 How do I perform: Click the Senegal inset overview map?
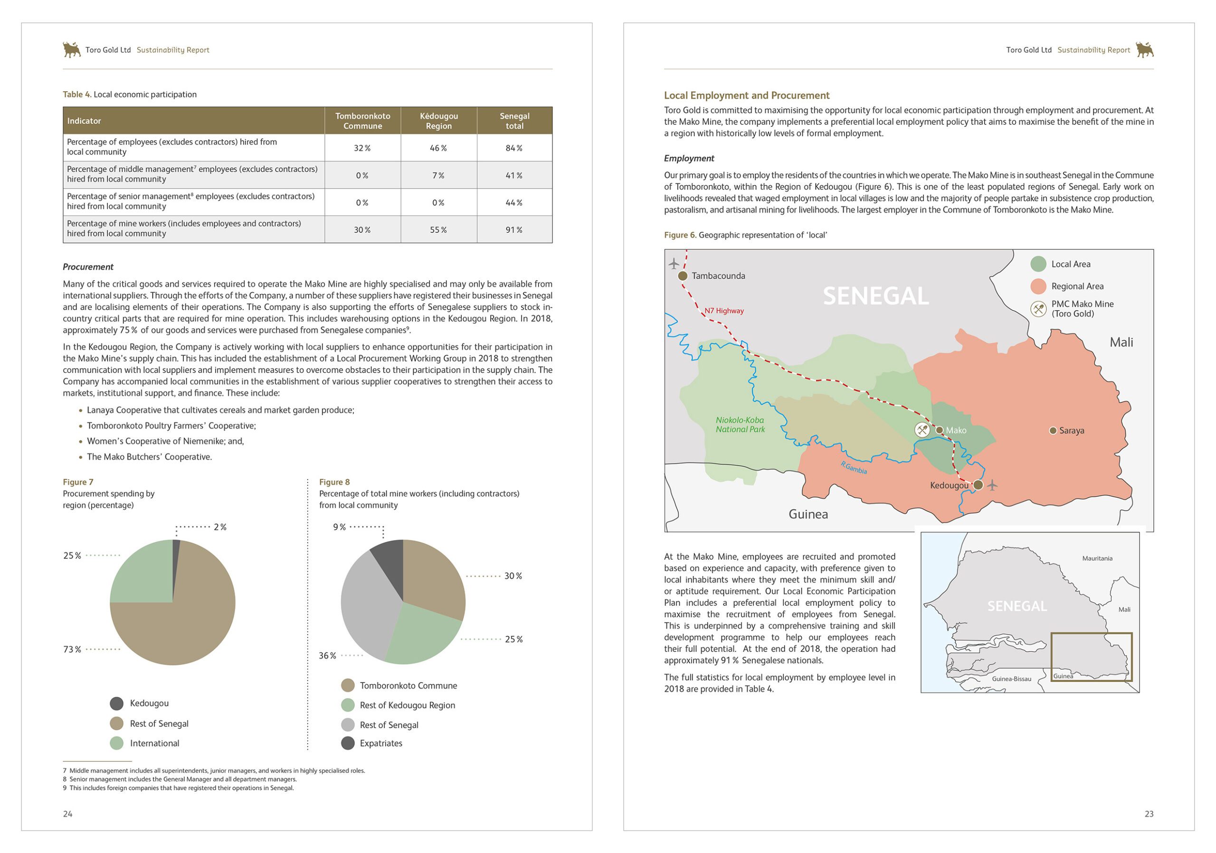pos(1030,612)
